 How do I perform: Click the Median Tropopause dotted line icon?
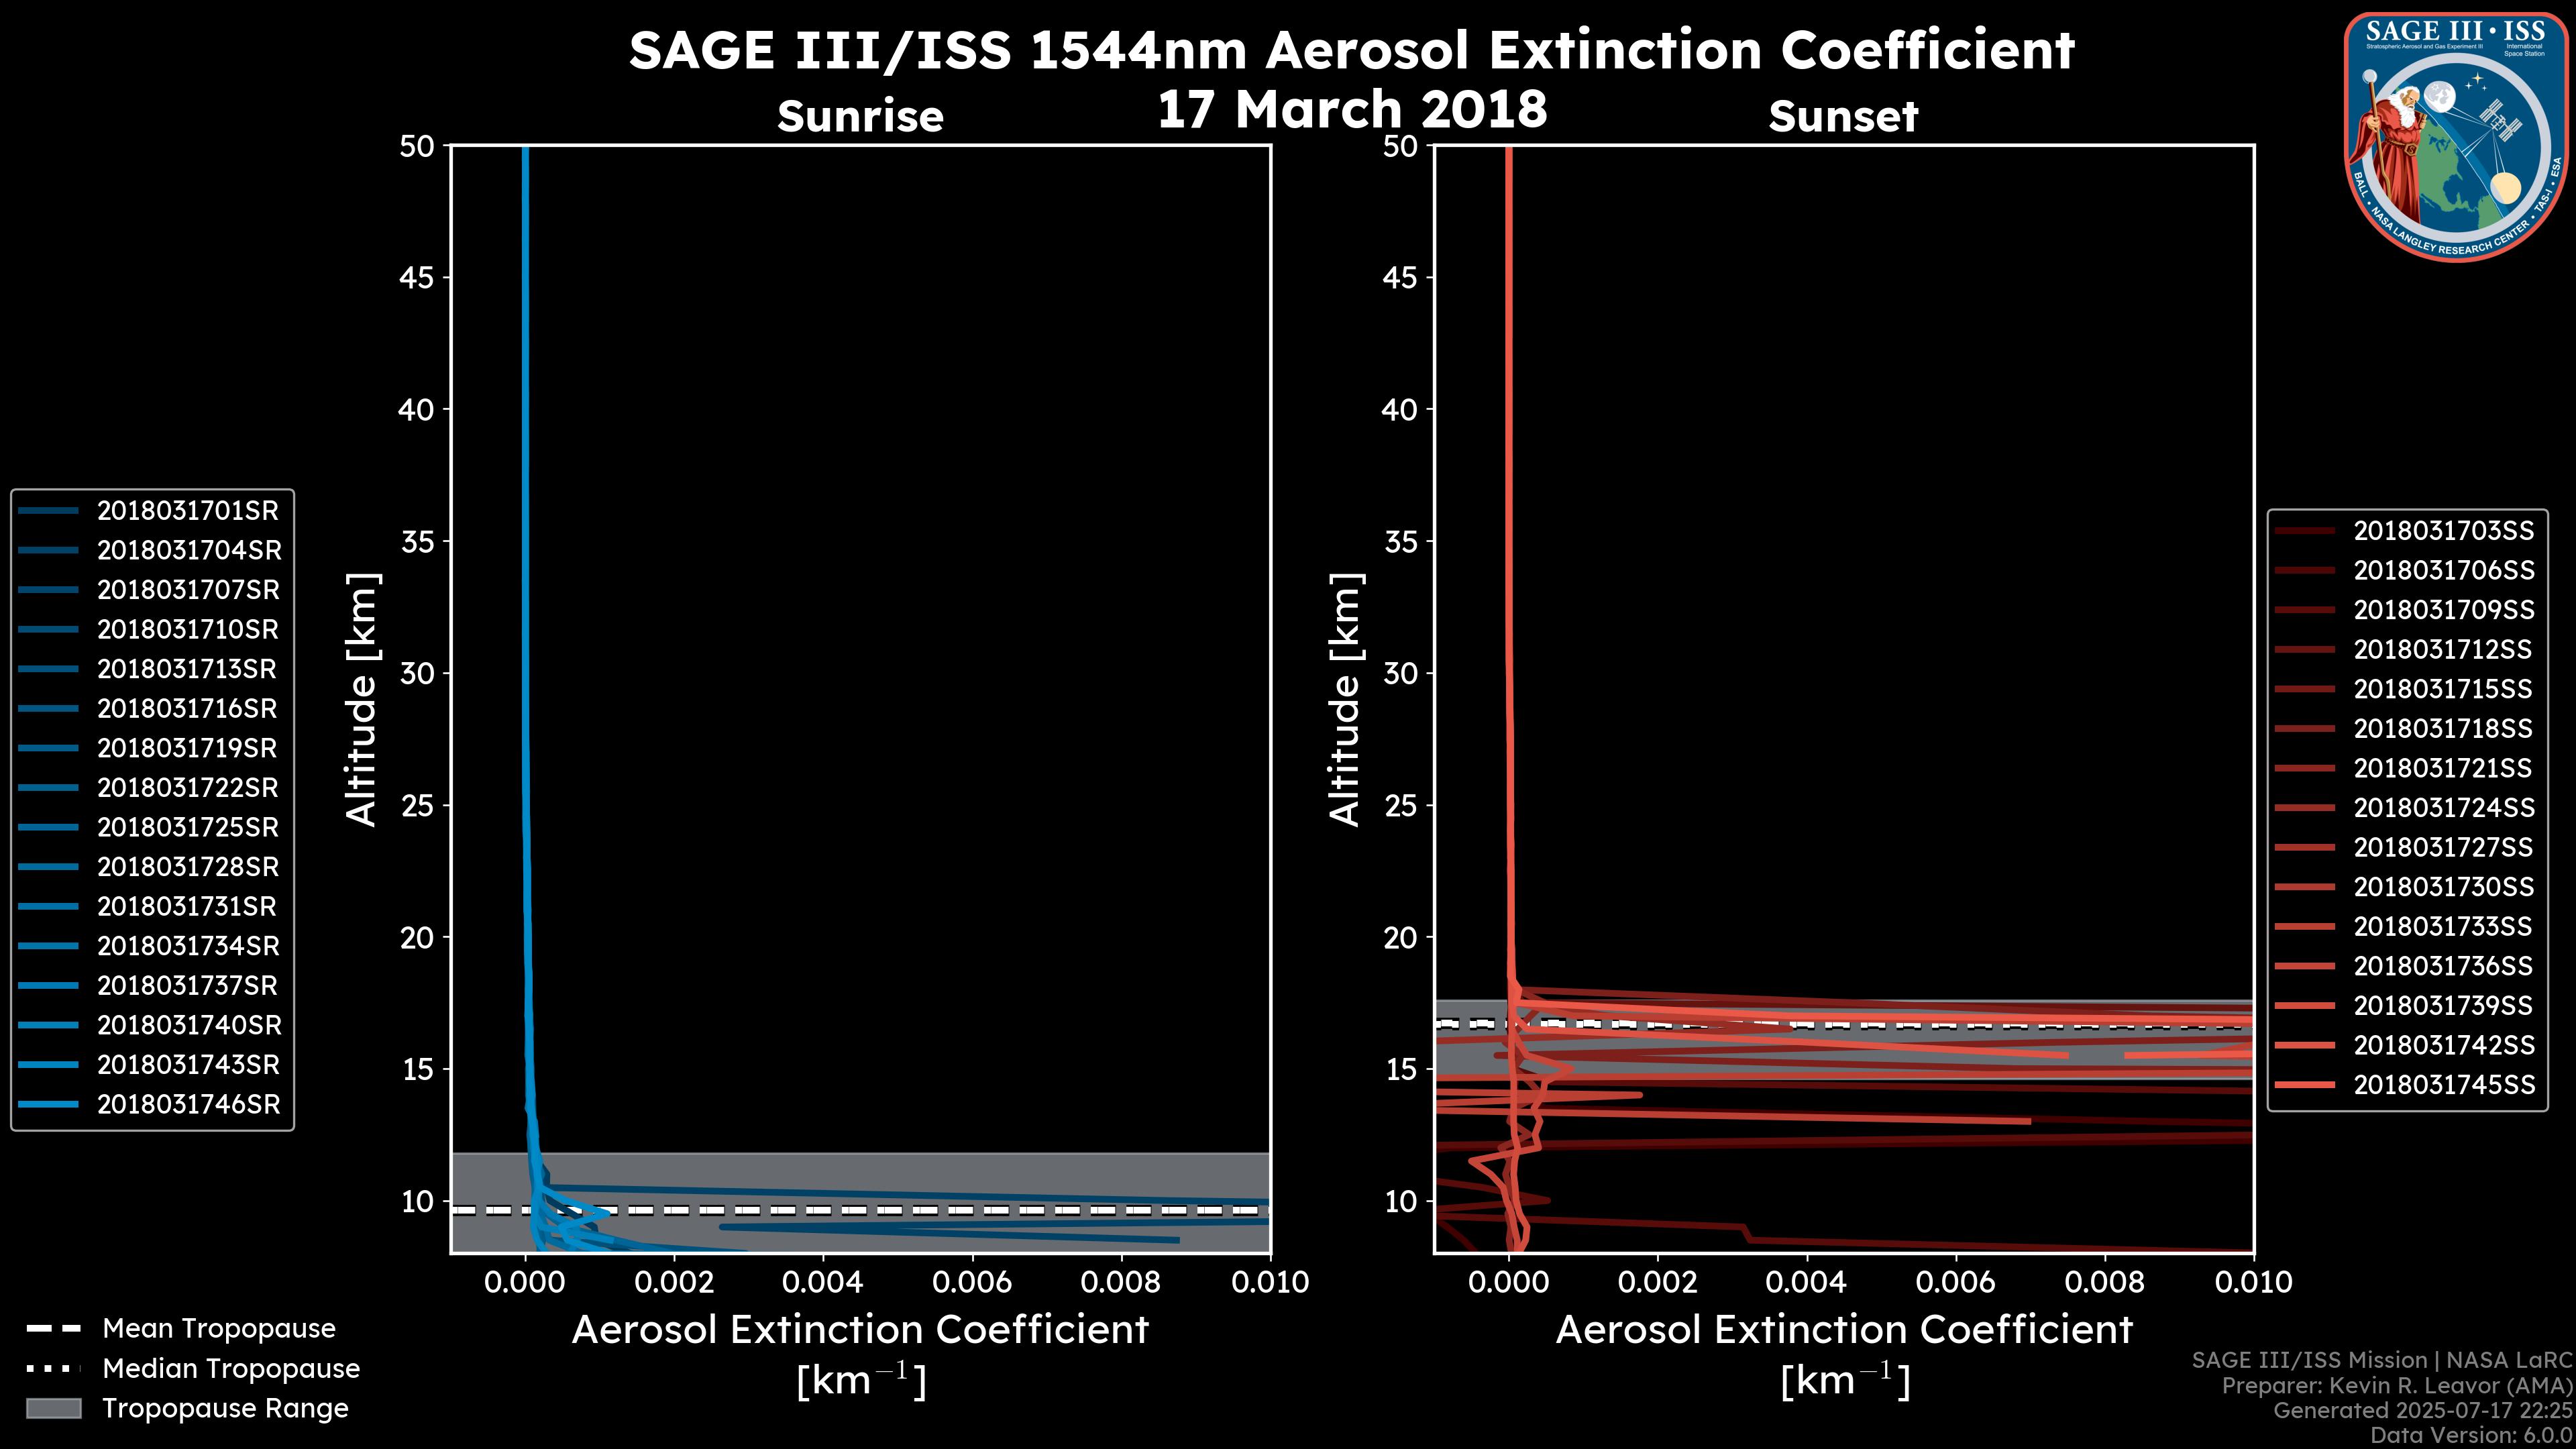coord(53,1368)
